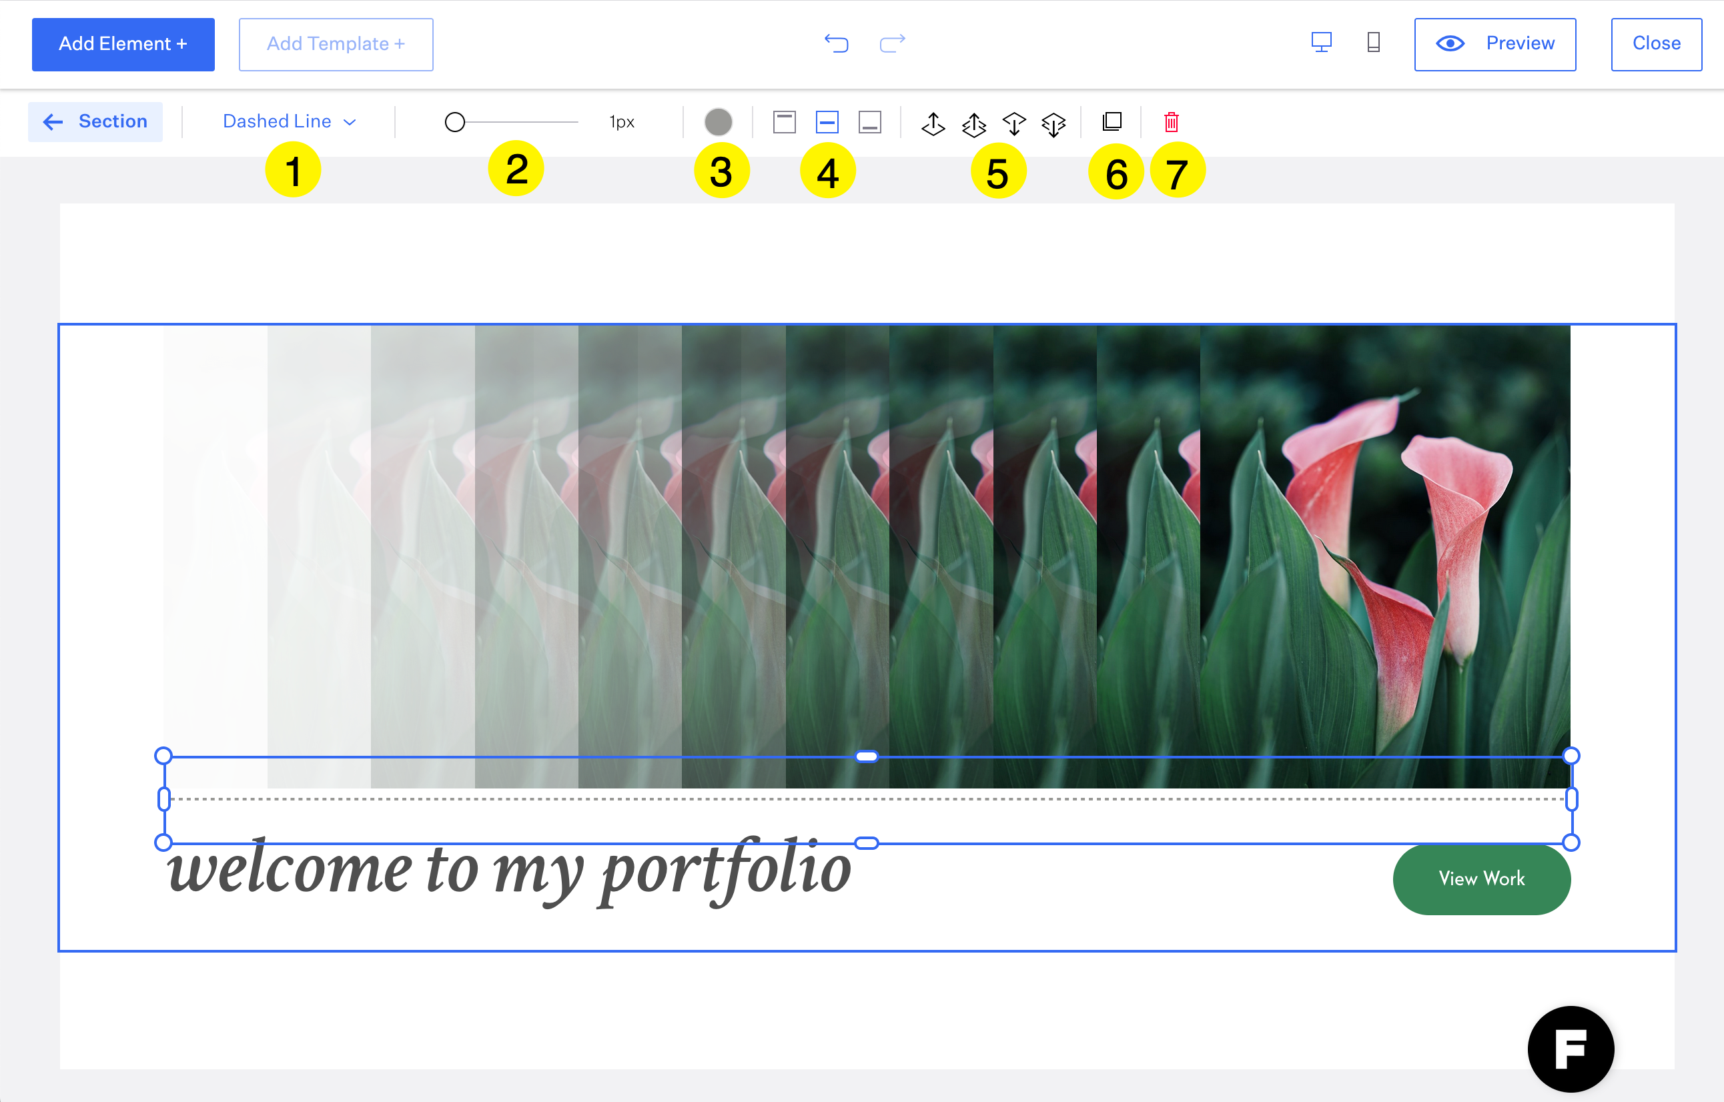Redo the last change
The width and height of the screenshot is (1724, 1102).
[x=891, y=43]
